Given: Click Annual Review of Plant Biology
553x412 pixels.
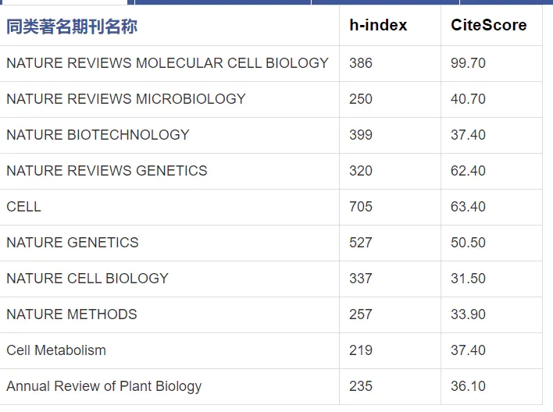Looking at the screenshot, I should tap(104, 386).
